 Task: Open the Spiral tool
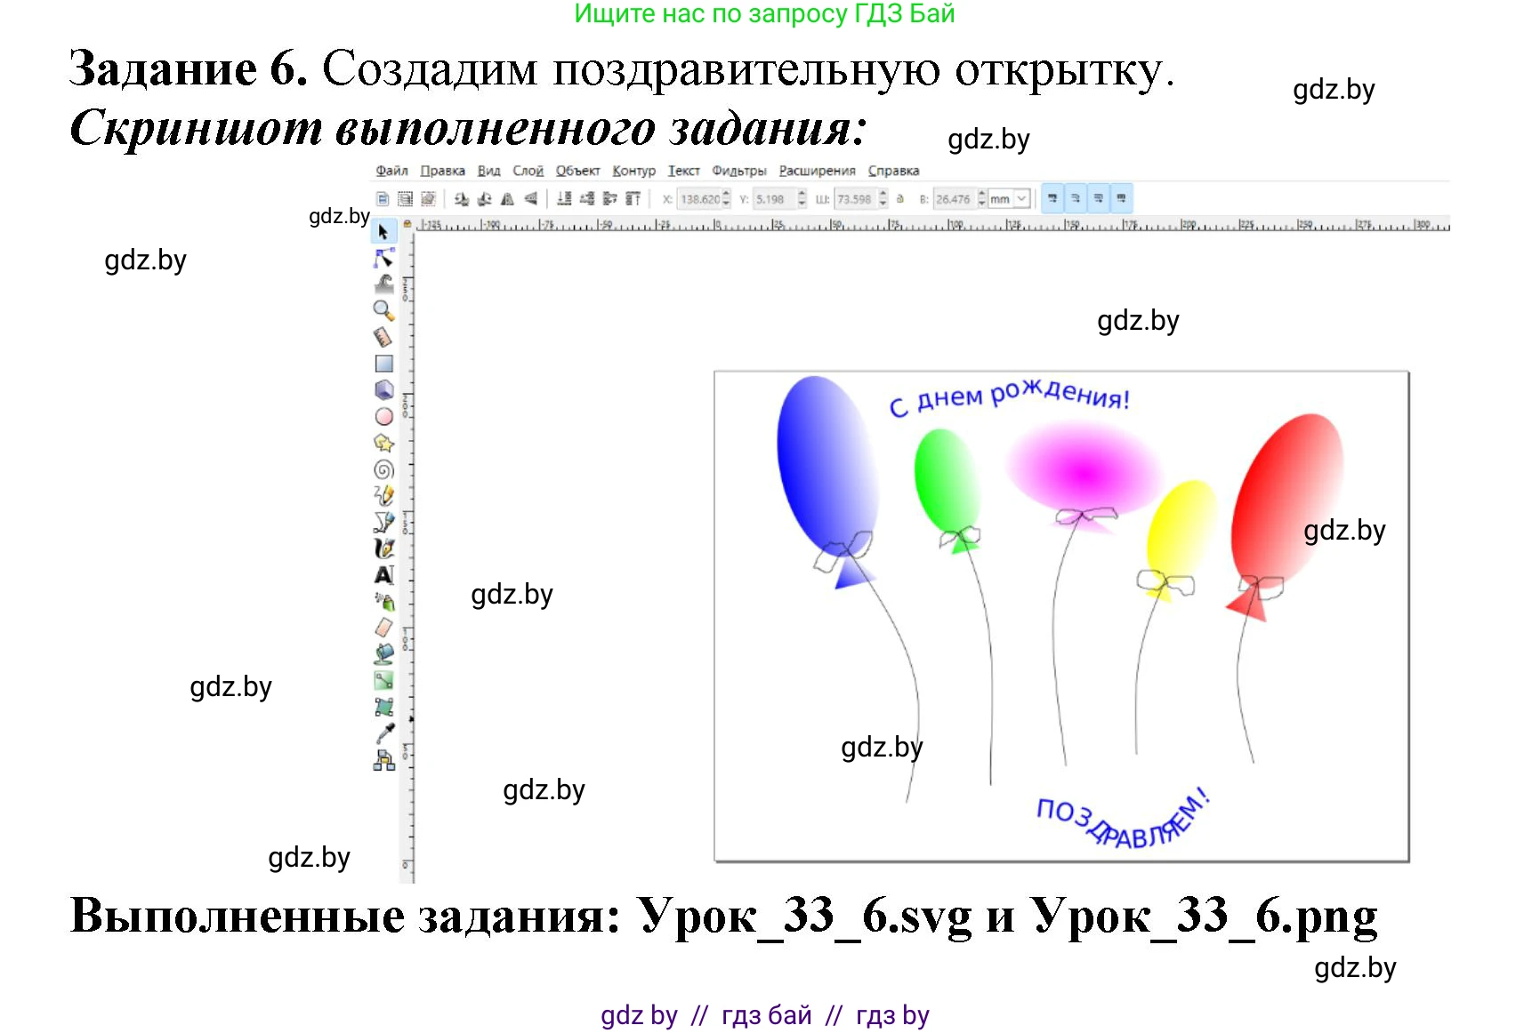point(383,468)
